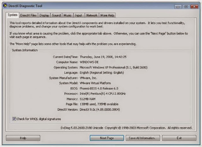Open the Display tab
Image resolution: width=202 pixels, height=147 pixels.
(x=44, y=15)
